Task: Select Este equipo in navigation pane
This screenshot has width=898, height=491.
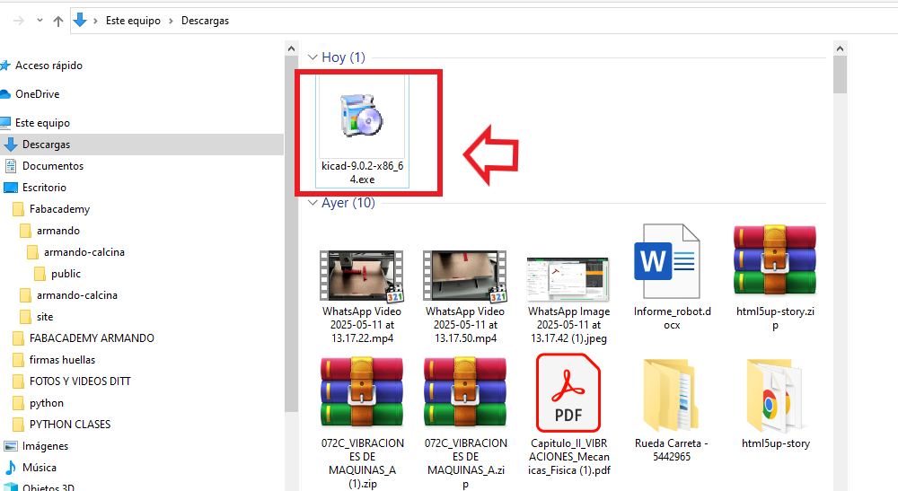Action: [x=42, y=122]
